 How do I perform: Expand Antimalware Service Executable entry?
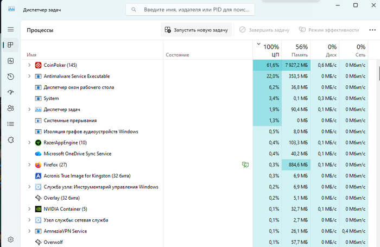pos(29,76)
